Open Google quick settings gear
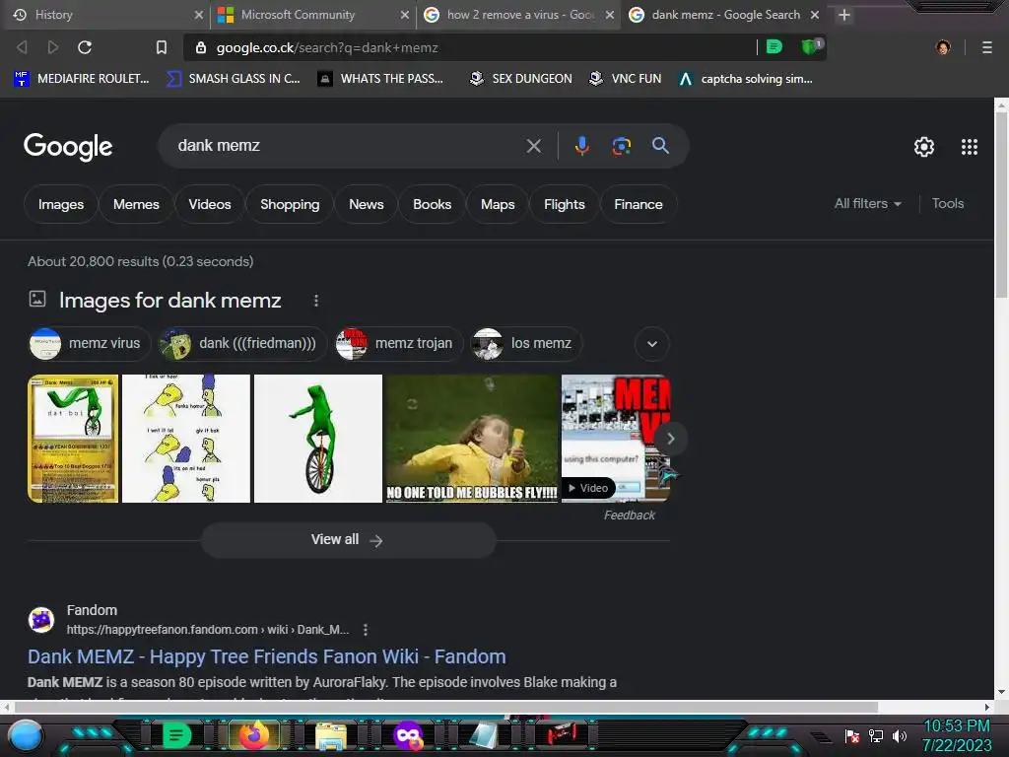This screenshot has height=757, width=1009. [x=924, y=147]
